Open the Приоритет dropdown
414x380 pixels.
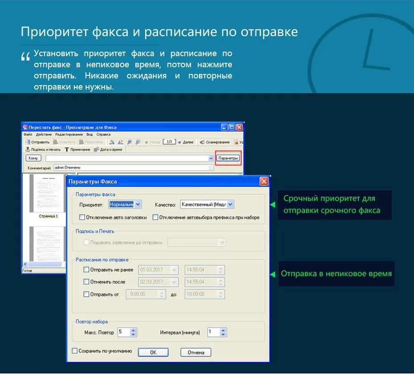138,204
